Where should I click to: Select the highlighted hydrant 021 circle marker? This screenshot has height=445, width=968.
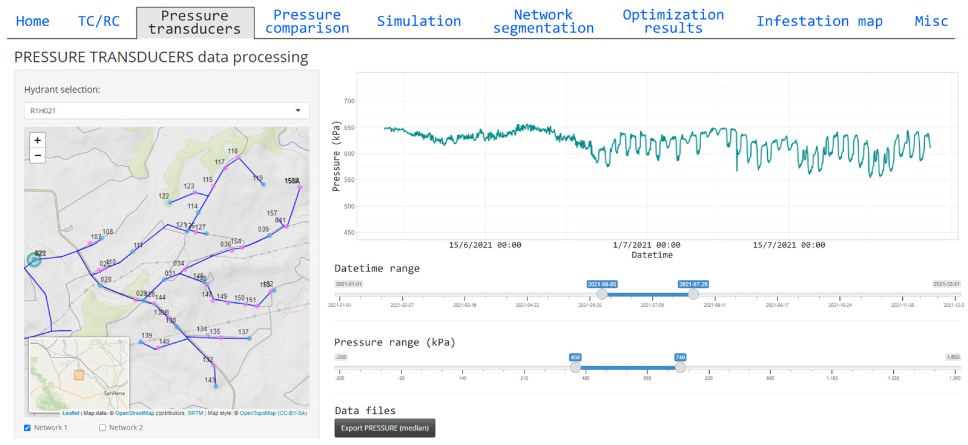(x=34, y=259)
